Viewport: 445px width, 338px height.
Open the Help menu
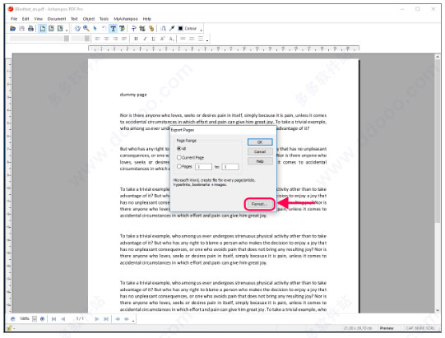click(146, 19)
